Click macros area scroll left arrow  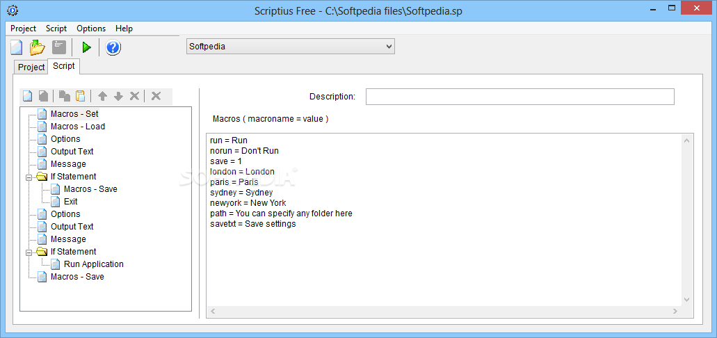tap(213, 312)
